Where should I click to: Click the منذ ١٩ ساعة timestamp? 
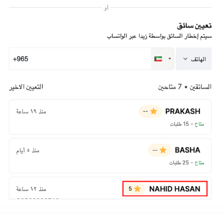31,111
